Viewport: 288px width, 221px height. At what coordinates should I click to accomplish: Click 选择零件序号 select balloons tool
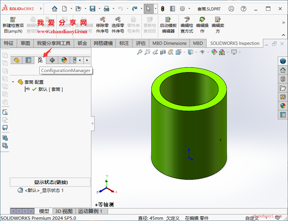(x=118, y=25)
